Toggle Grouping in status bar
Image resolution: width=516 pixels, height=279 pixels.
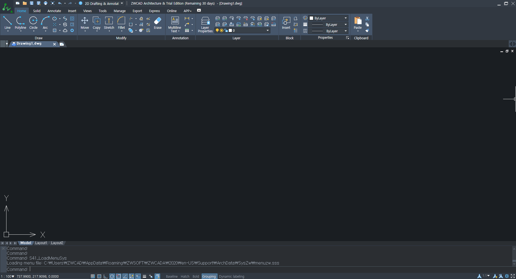(209, 276)
